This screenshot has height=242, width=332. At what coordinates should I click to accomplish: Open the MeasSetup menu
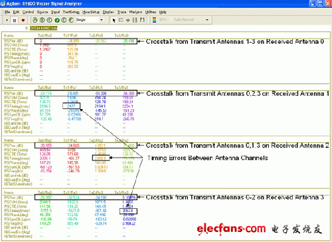[x=91, y=12]
